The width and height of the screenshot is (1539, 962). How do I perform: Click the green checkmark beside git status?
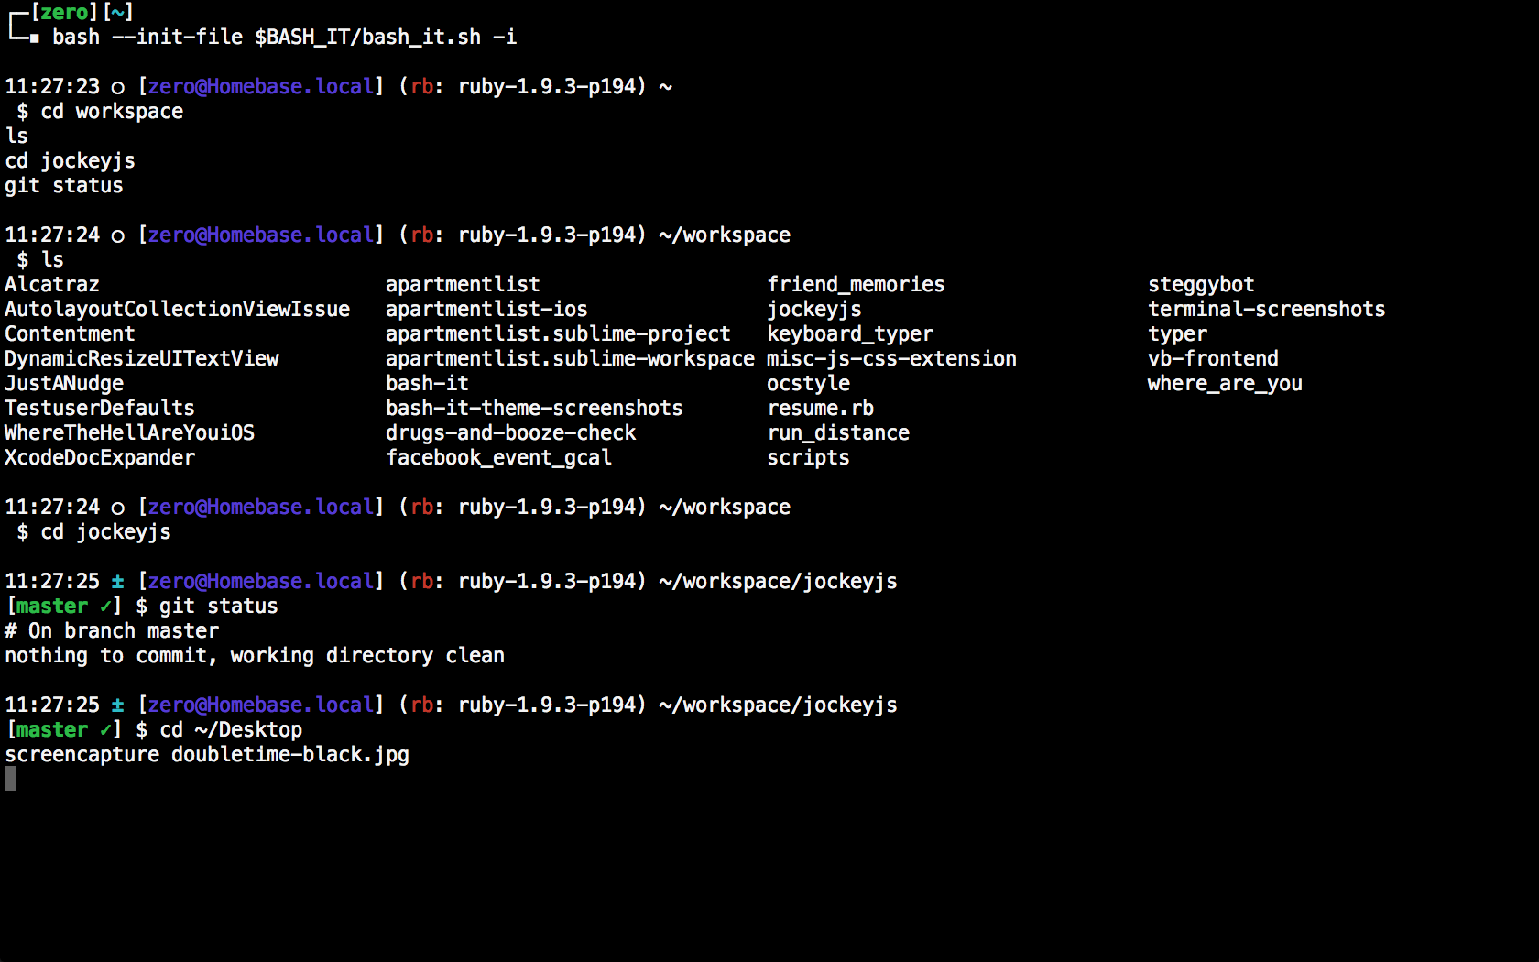tap(105, 606)
